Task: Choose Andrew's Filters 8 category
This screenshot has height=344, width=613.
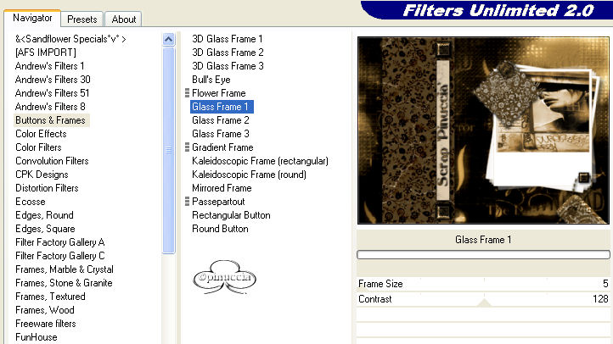Action: click(50, 107)
